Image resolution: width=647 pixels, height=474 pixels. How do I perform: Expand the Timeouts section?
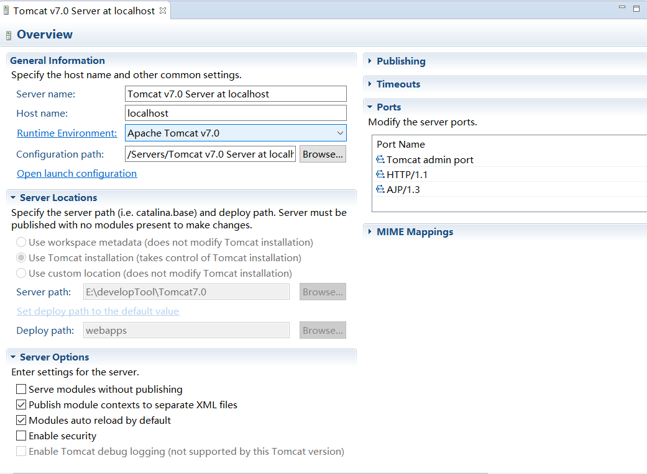370,84
